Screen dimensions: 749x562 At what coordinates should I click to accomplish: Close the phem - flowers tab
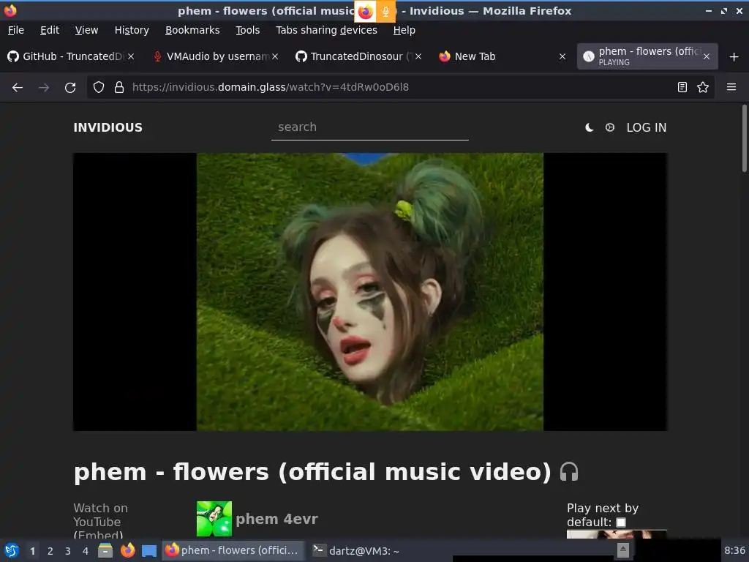707,56
